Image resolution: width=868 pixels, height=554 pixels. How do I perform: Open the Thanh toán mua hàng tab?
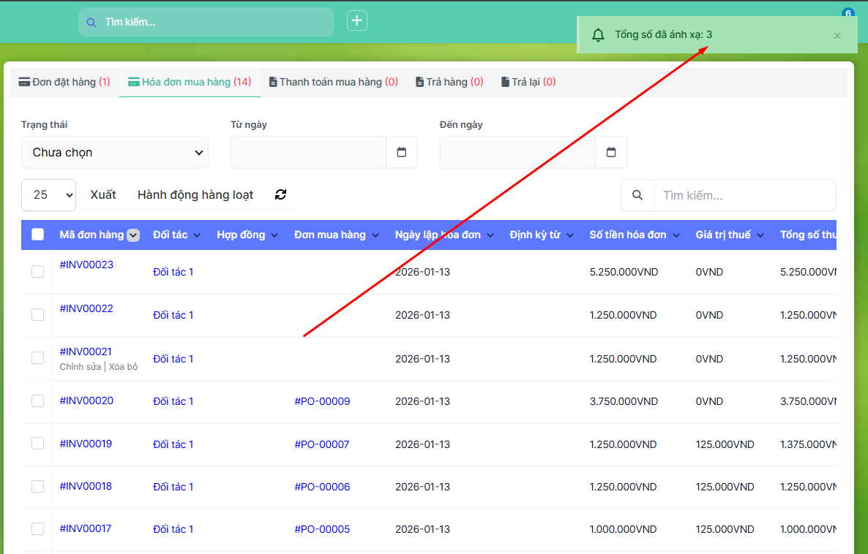(333, 82)
